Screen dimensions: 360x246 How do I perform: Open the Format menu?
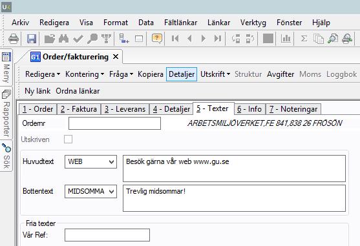pyautogui.click(x=116, y=23)
